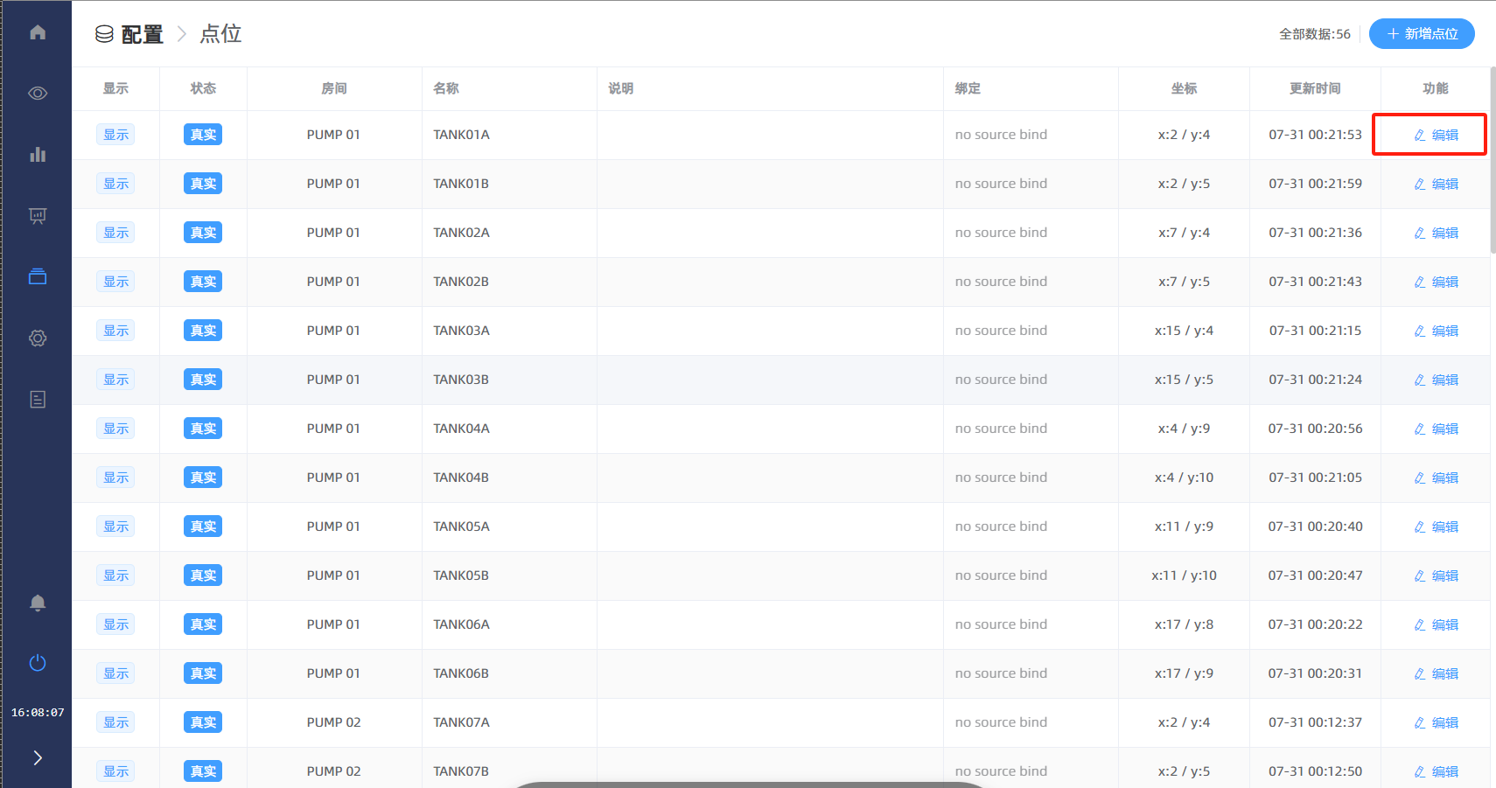This screenshot has height=788, width=1496.
Task: Open the eye monitoring view icon
Action: pyautogui.click(x=38, y=94)
